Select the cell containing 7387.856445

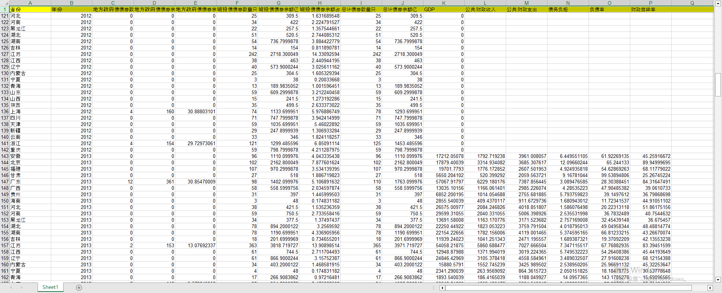526,182
